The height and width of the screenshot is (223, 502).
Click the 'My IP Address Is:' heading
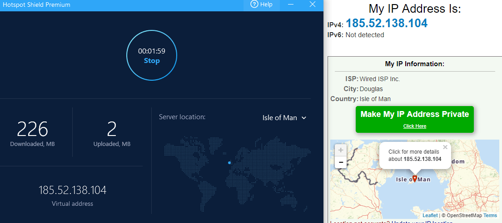[415, 8]
